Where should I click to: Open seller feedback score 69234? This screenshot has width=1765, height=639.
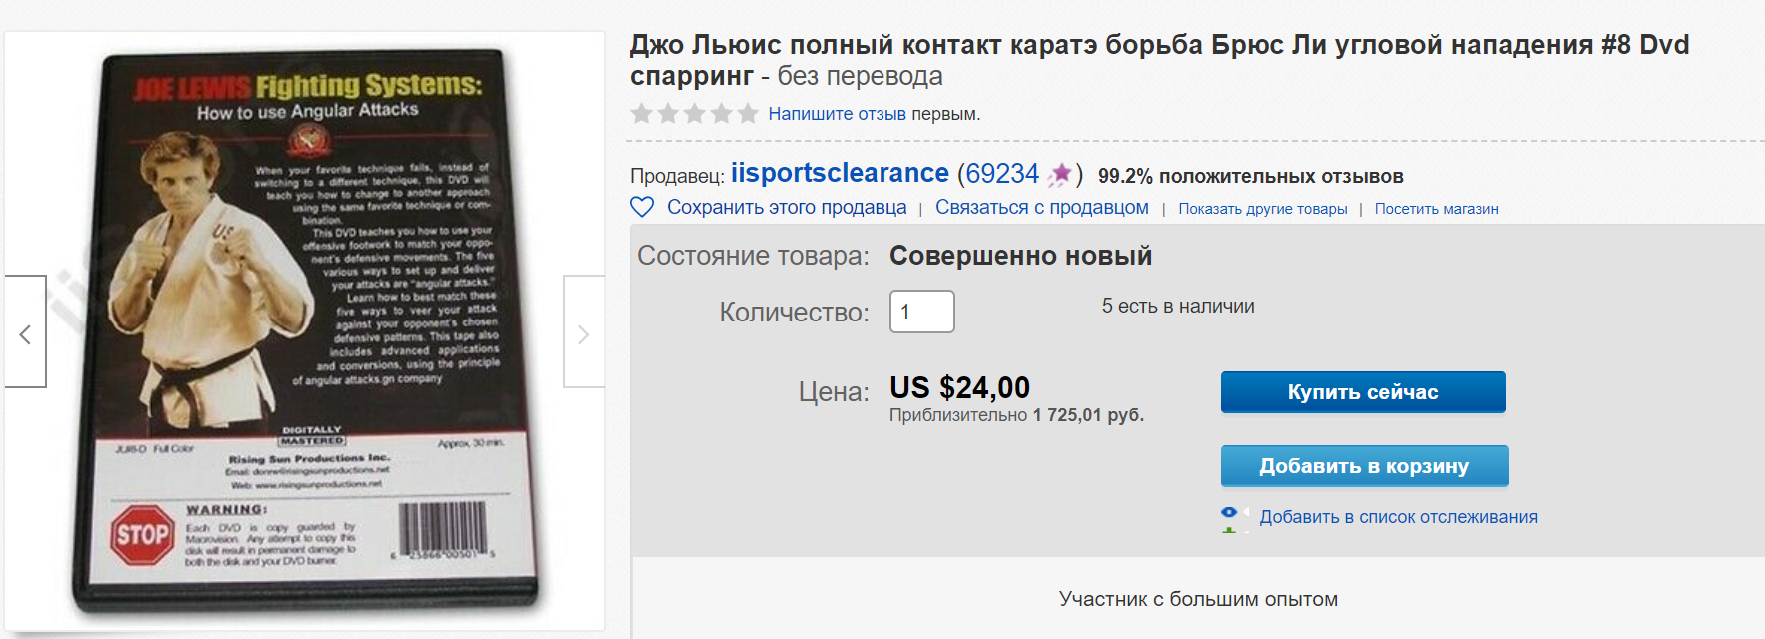click(1002, 174)
